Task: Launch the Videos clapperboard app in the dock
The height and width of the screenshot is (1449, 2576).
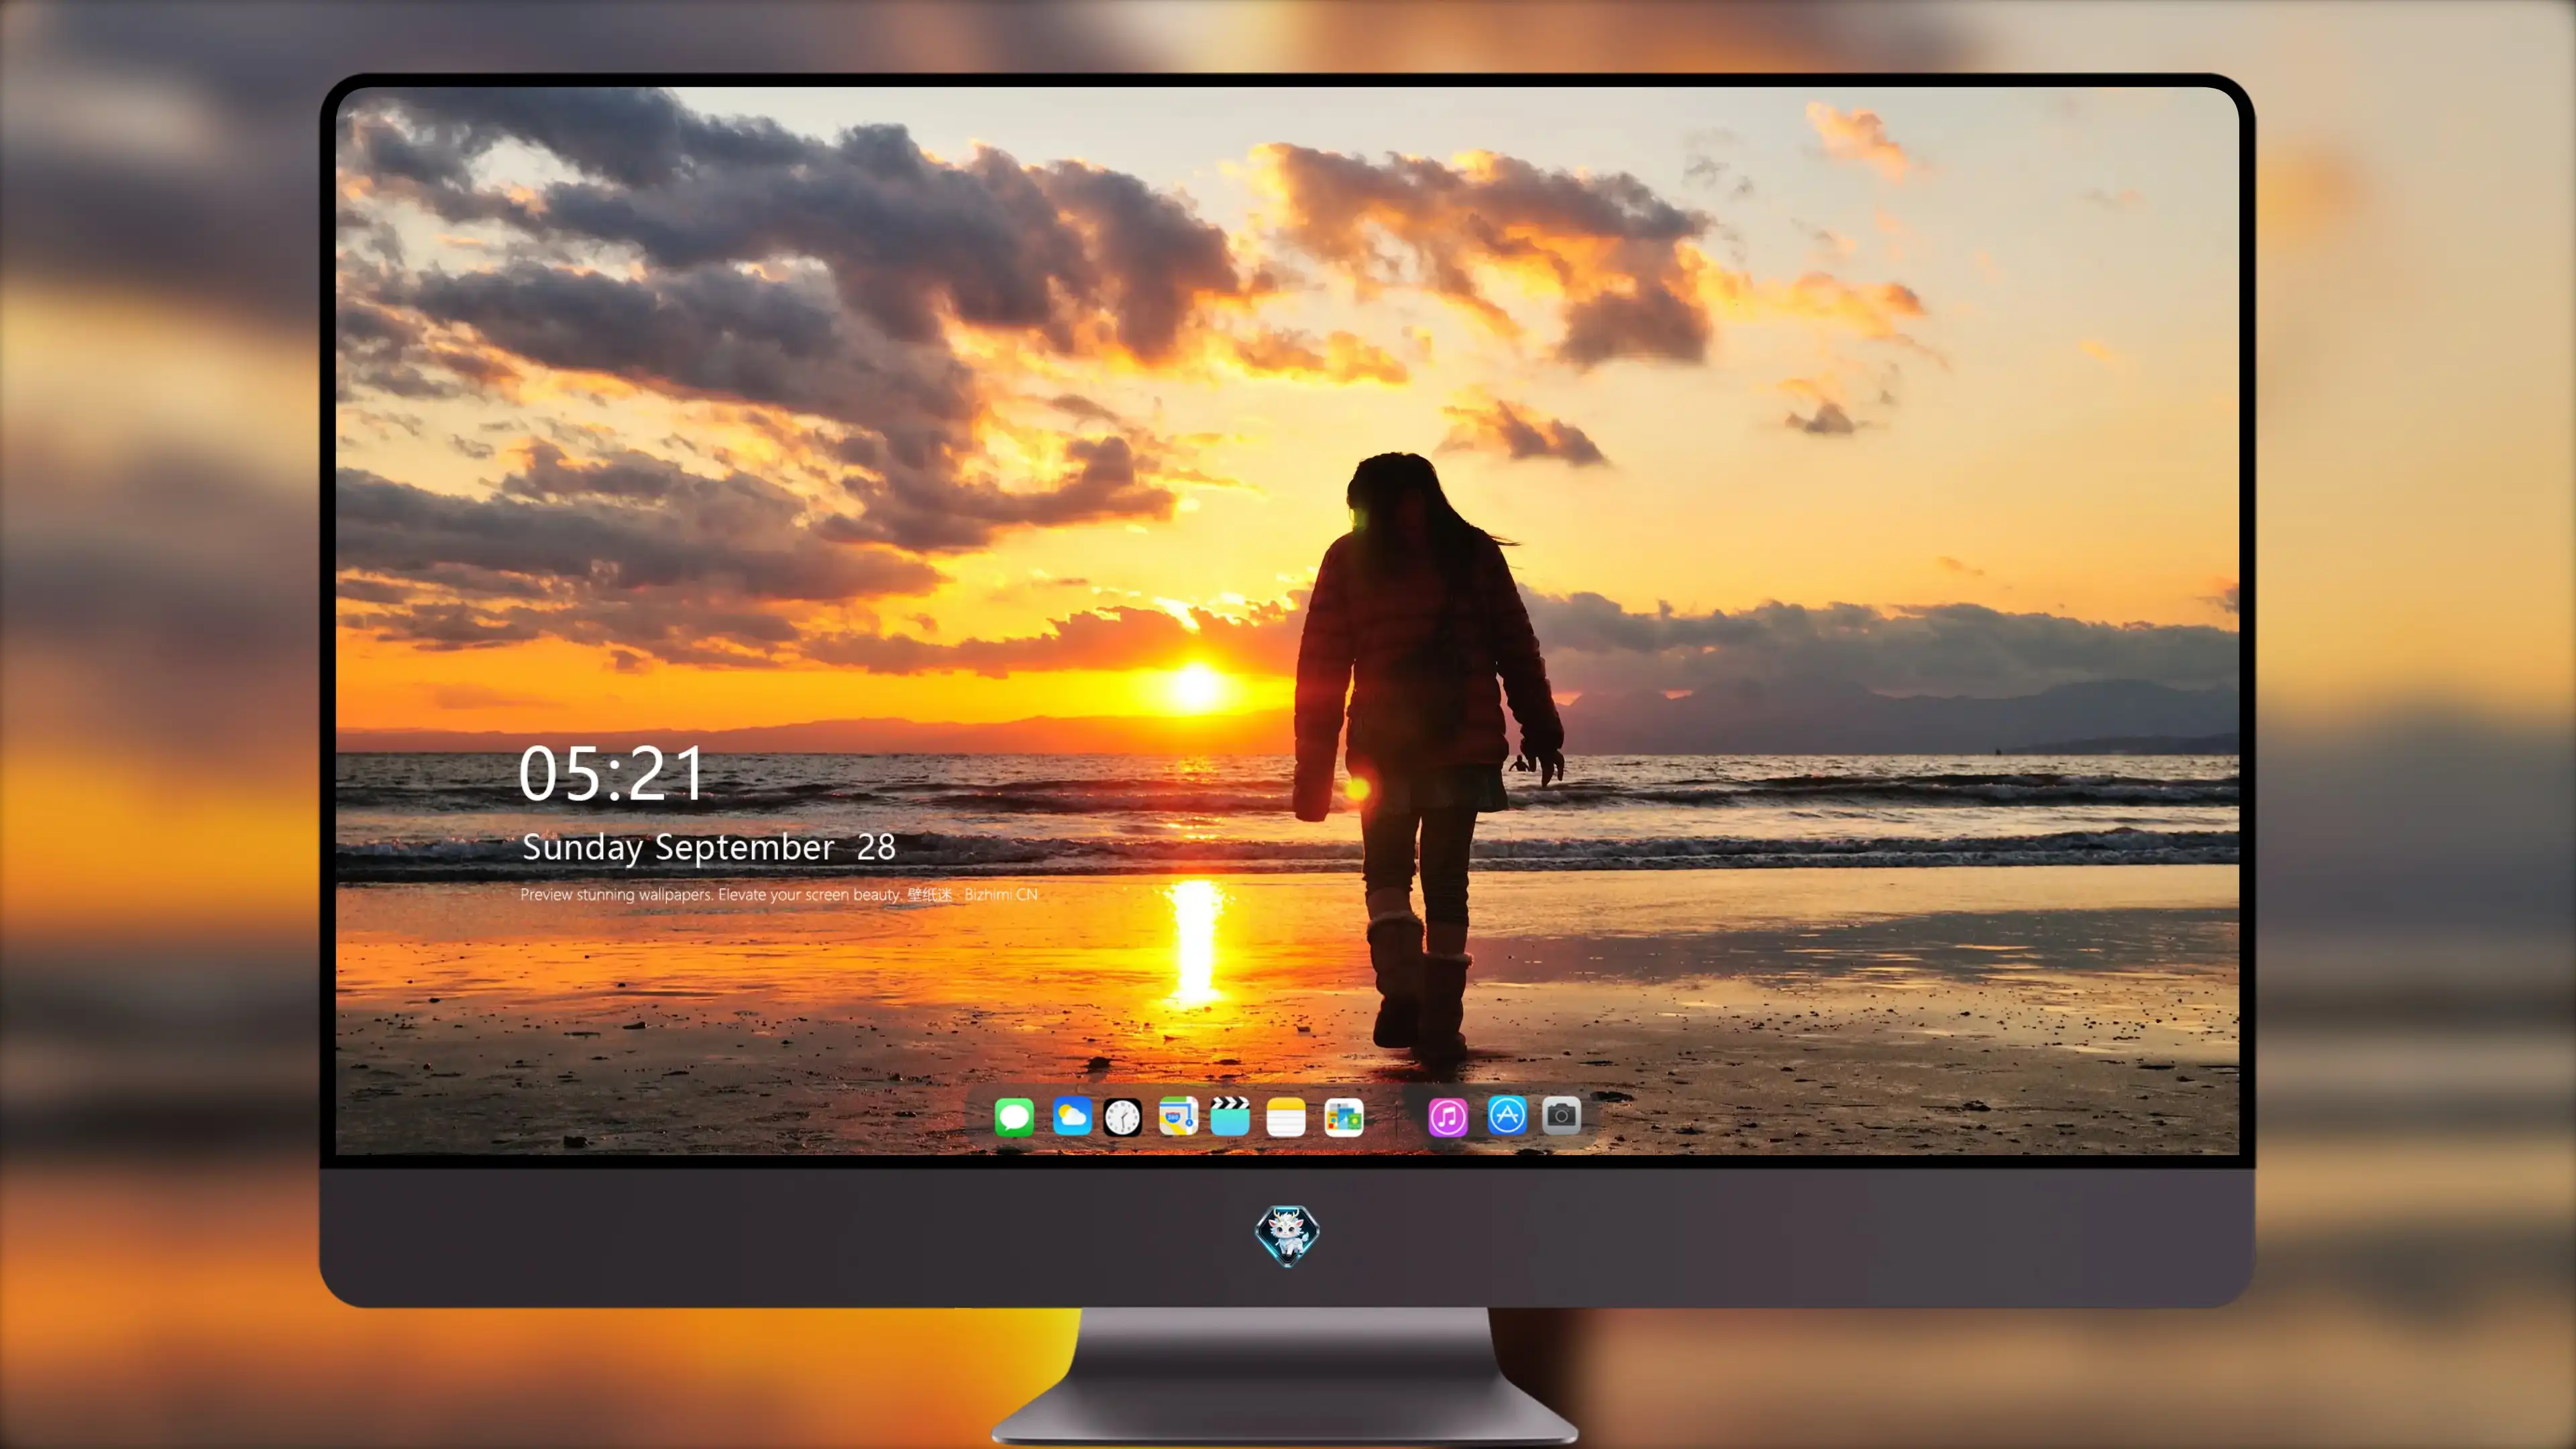Action: tap(1230, 1116)
